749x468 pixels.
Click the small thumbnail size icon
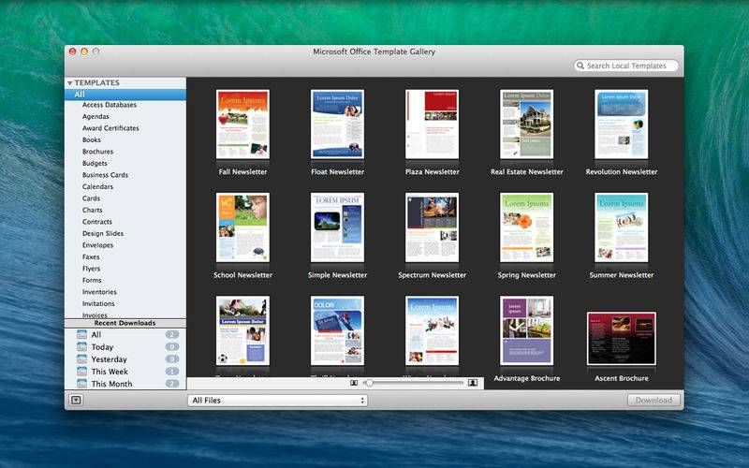point(354,383)
